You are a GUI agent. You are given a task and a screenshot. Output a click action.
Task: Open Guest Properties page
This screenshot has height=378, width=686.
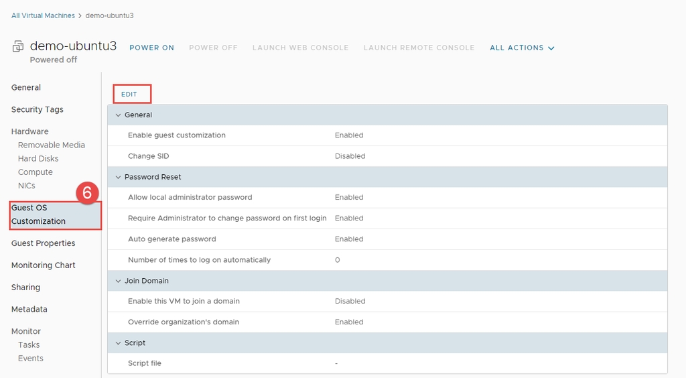44,243
